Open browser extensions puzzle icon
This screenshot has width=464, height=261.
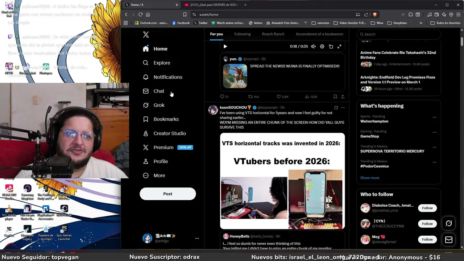(410, 14)
